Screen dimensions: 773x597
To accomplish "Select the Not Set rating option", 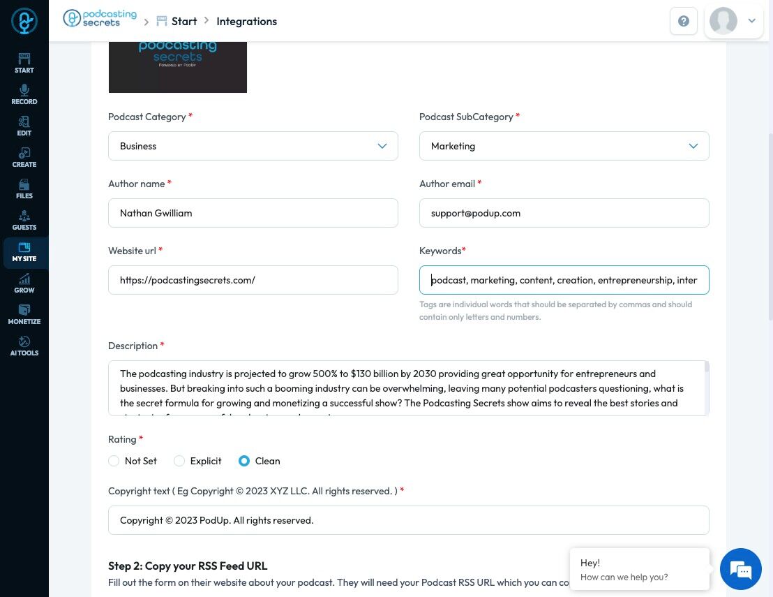I will tap(114, 461).
